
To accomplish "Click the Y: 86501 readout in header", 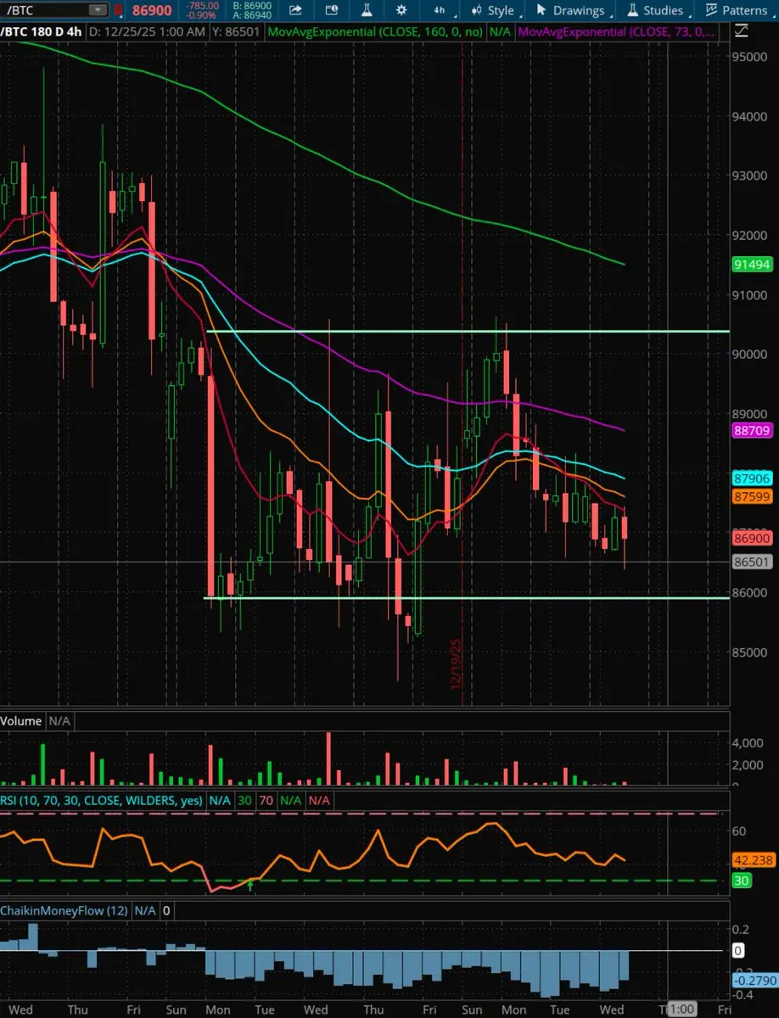I will pos(238,31).
